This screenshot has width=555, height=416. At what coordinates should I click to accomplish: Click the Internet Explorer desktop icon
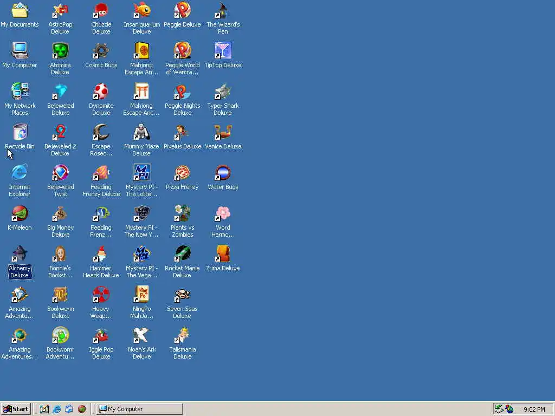click(20, 173)
